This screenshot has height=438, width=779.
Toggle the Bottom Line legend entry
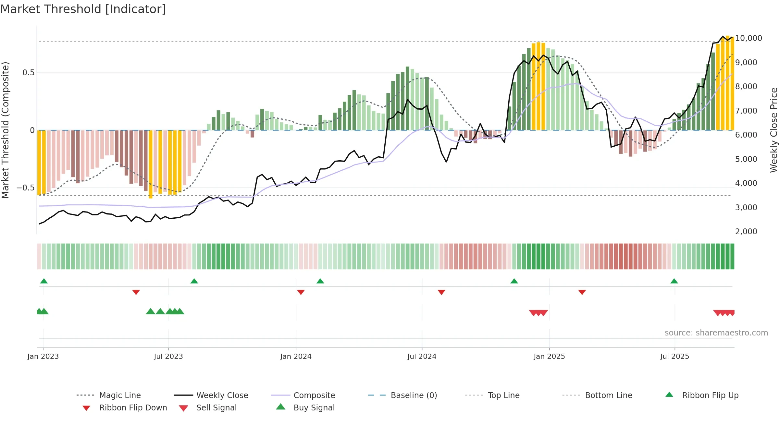click(x=597, y=395)
